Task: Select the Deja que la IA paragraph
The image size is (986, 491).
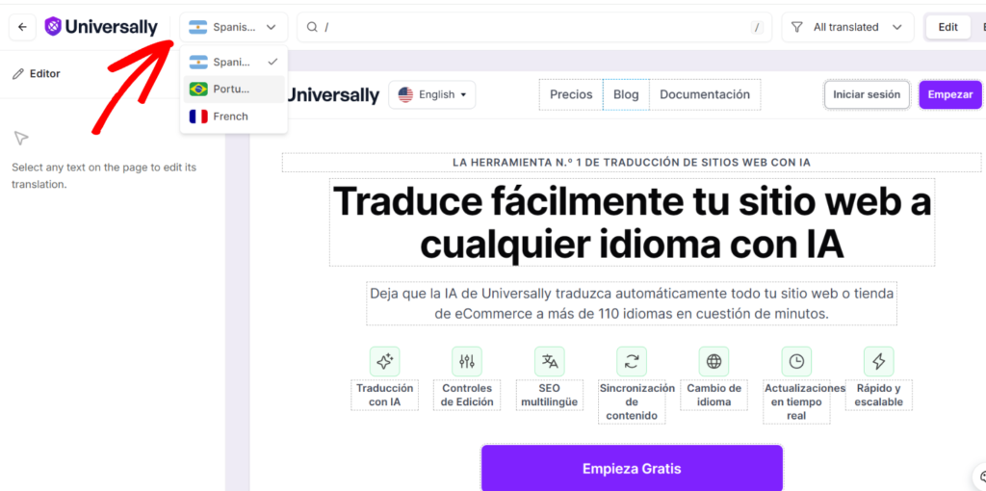Action: pyautogui.click(x=632, y=303)
